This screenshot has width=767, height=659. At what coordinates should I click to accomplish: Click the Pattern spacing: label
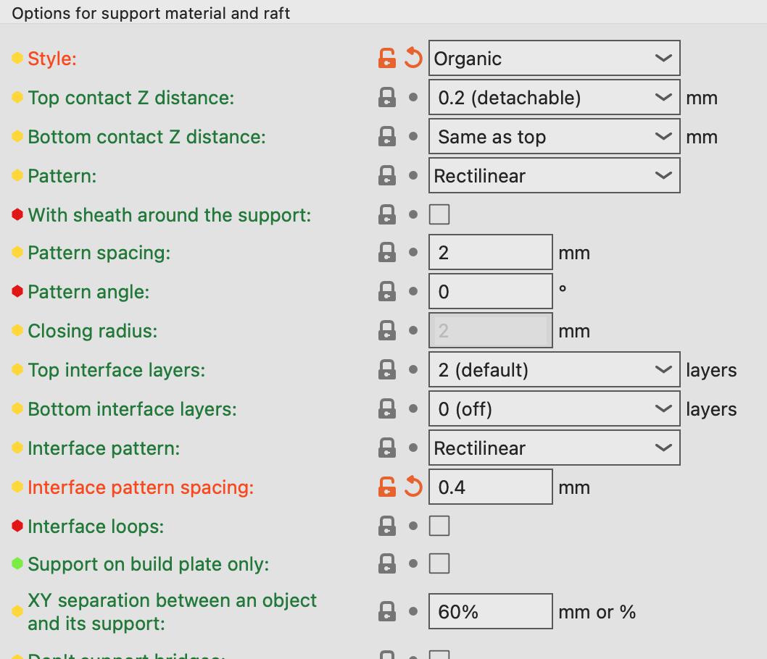point(99,253)
